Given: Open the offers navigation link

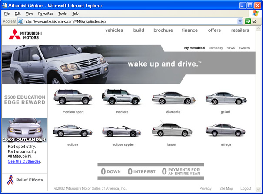Looking at the screenshot, I should [214, 30].
